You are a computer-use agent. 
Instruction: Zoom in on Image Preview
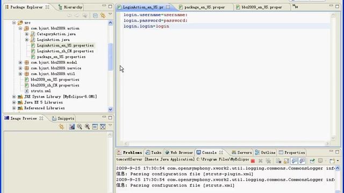tap(87, 127)
